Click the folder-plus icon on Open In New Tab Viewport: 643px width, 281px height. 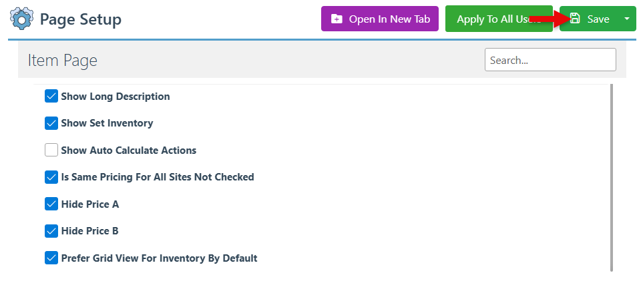coord(337,19)
